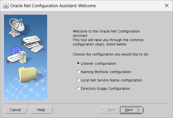
Task: Click the disabled Back button
Action: [109, 110]
